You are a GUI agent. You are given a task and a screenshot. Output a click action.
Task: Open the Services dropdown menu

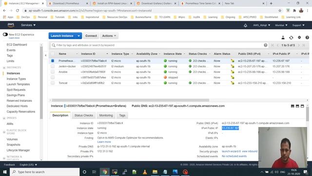click(28, 25)
